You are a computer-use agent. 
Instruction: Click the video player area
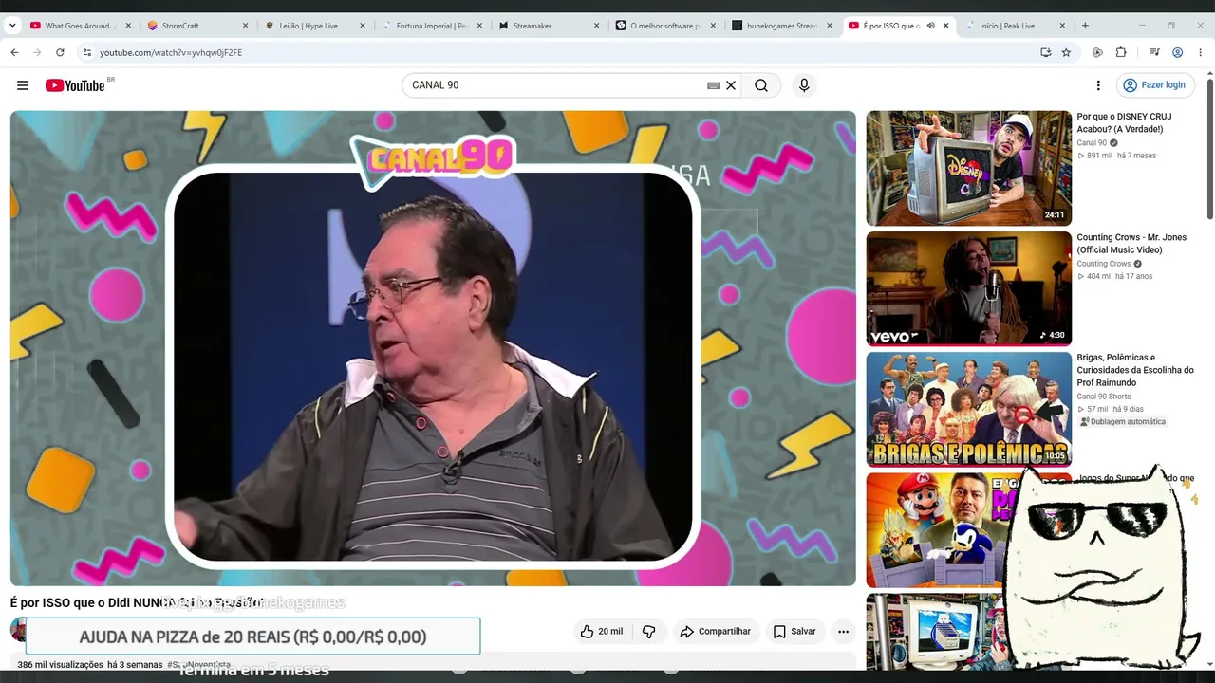pos(433,348)
